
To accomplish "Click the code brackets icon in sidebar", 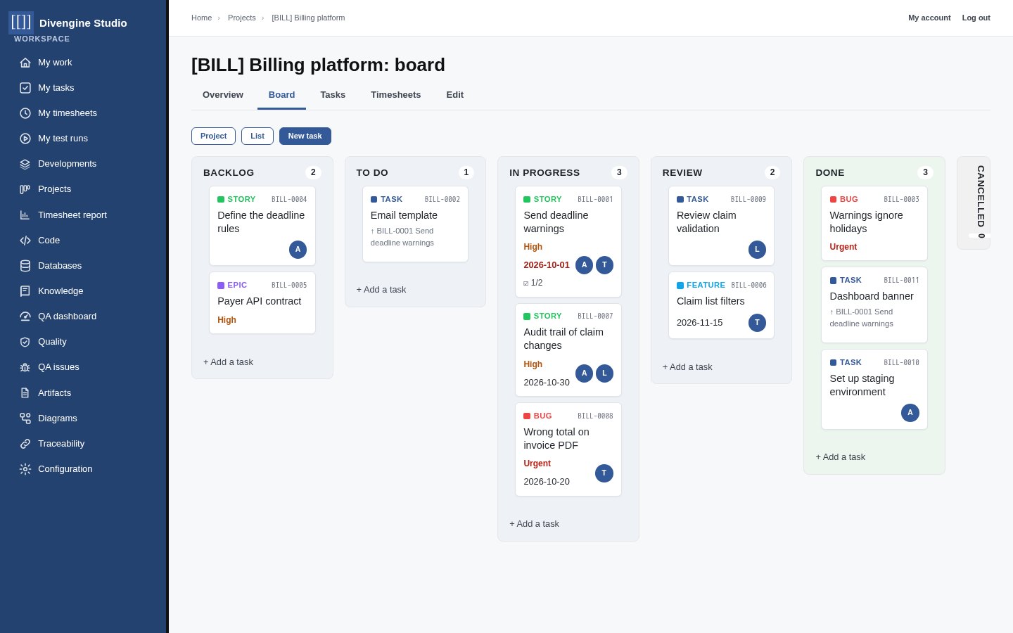I will point(25,241).
